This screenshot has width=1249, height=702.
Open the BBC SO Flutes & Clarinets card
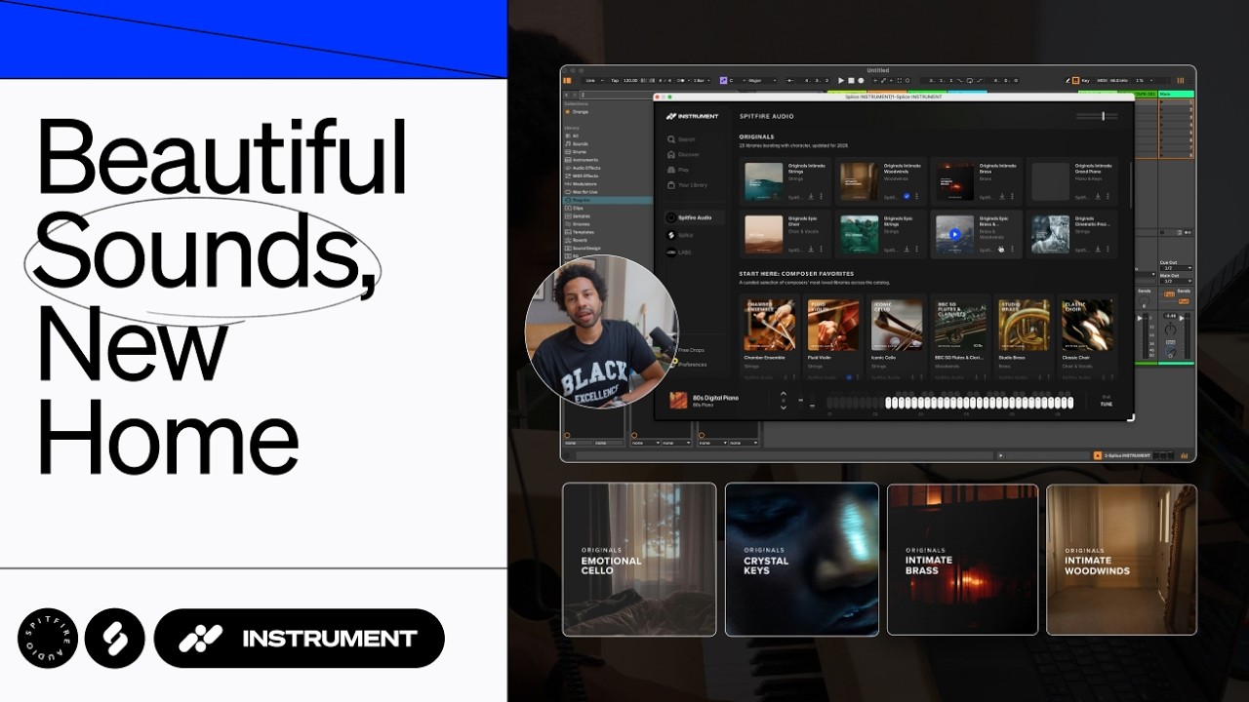point(960,337)
